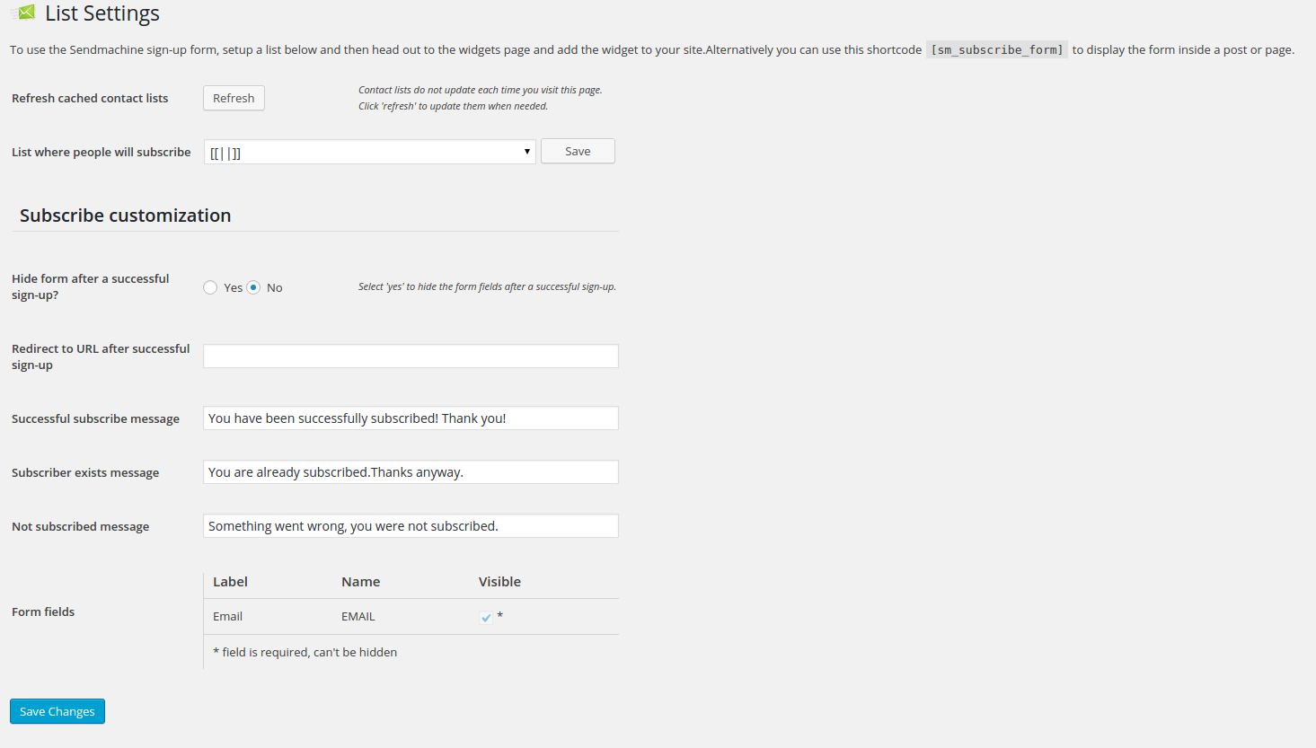
Task: Select Yes to hide form after sign-up
Action: [x=210, y=287]
